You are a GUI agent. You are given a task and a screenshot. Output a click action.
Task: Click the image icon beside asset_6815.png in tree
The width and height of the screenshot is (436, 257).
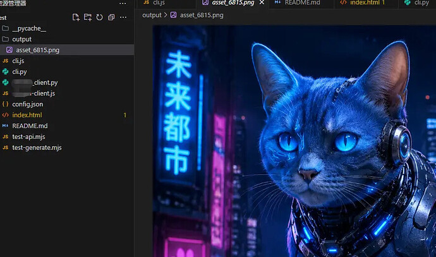(x=9, y=50)
